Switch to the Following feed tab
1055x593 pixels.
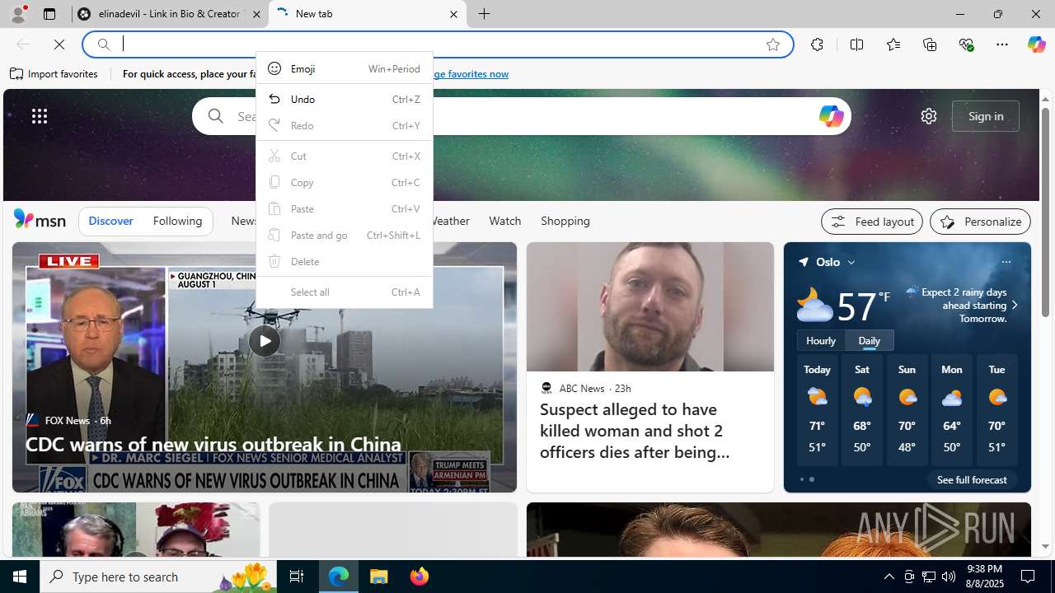(177, 221)
